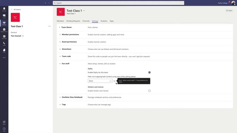
Task: Select the Settings tab
Action: (95, 21)
